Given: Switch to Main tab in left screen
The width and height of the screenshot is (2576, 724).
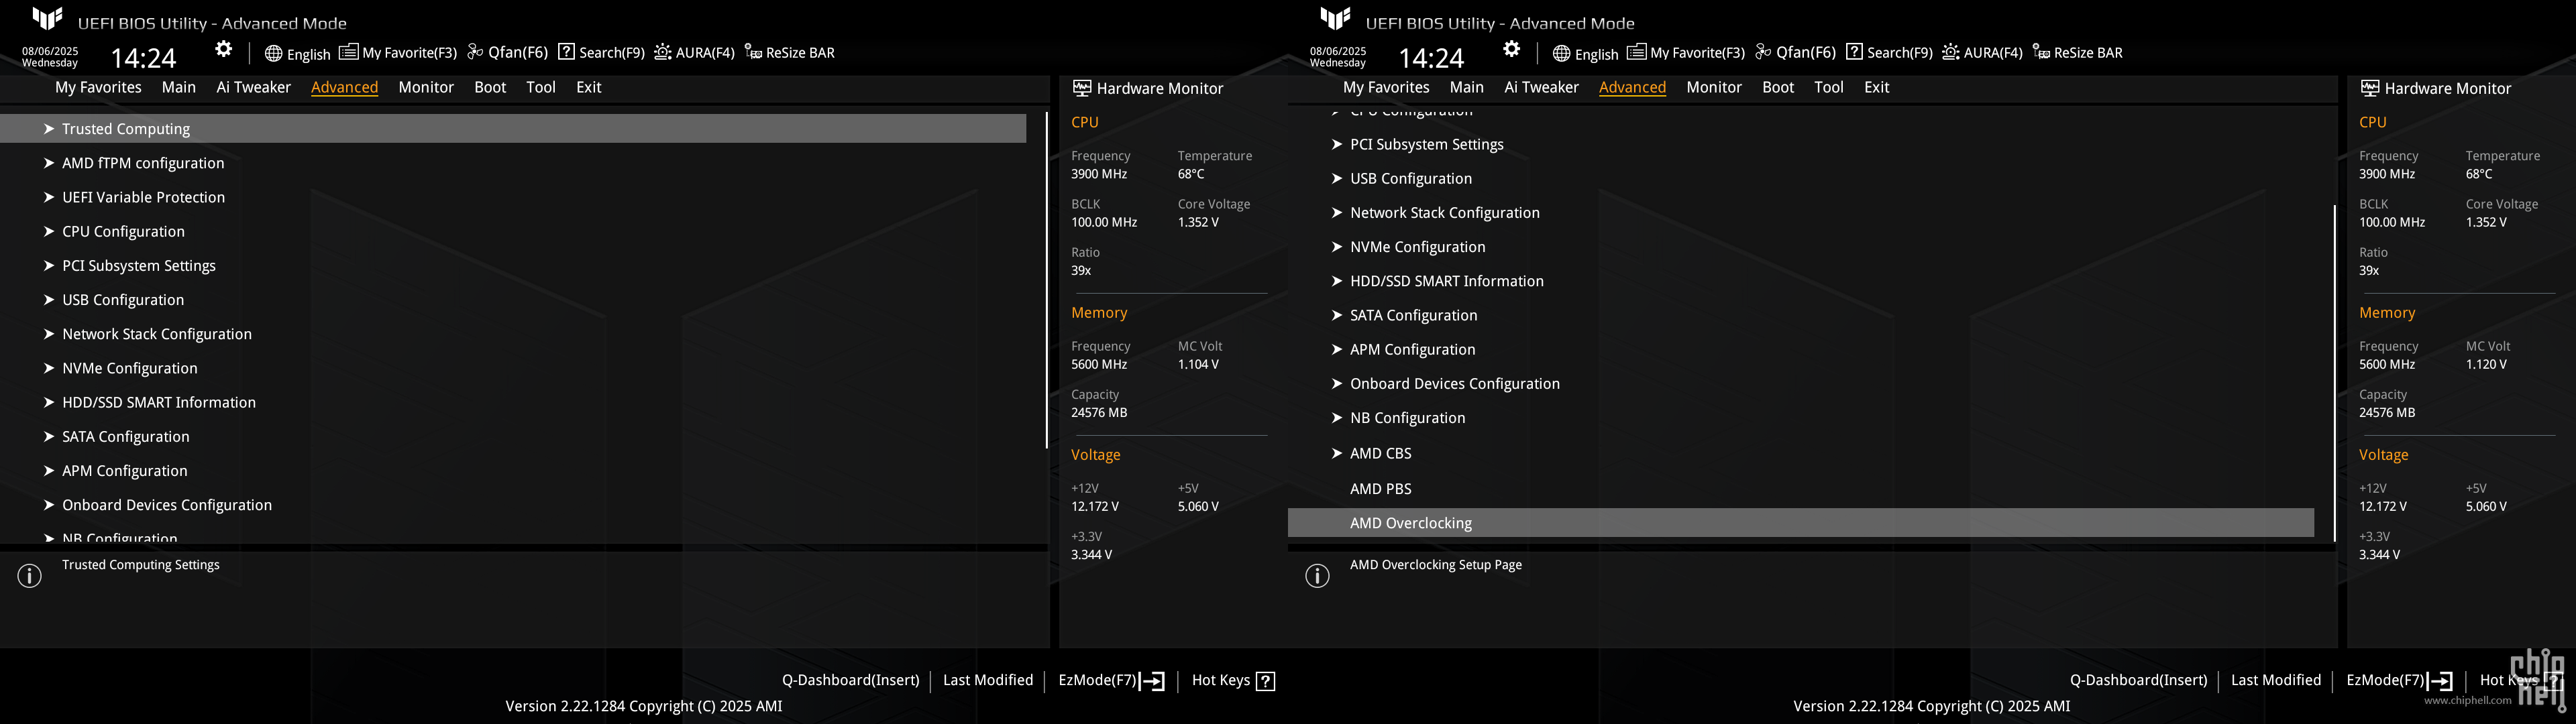Looking at the screenshot, I should point(179,87).
